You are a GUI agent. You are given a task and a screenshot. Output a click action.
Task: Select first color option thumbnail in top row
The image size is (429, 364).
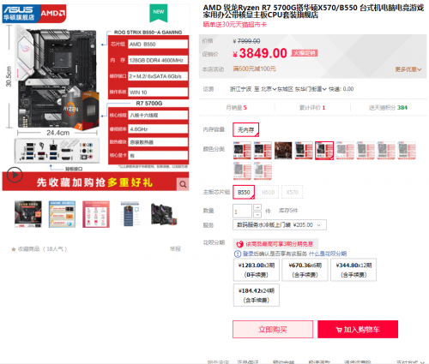(x=242, y=150)
